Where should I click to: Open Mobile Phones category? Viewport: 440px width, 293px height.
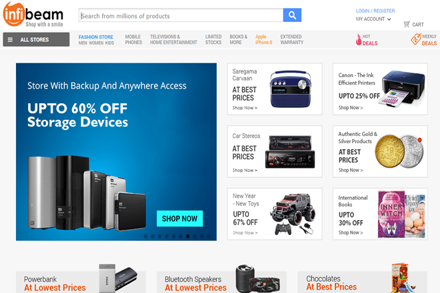pyautogui.click(x=133, y=39)
